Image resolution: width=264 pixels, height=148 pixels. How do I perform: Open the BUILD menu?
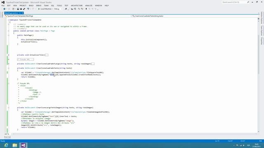tap(31, 5)
